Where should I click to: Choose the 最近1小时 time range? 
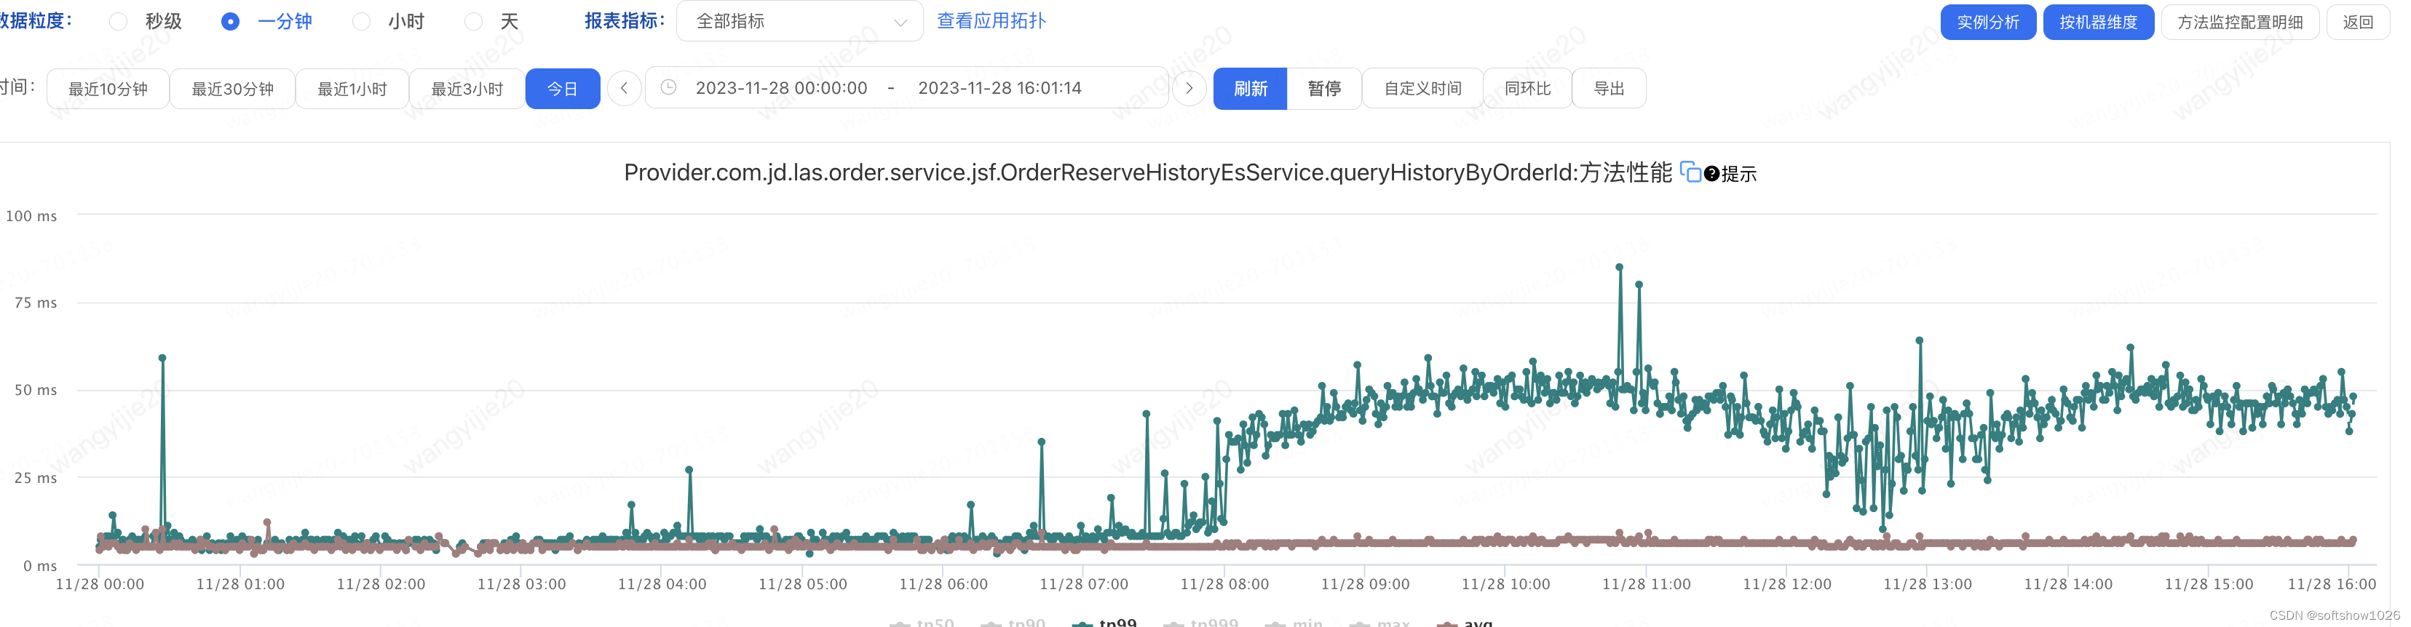coord(352,89)
